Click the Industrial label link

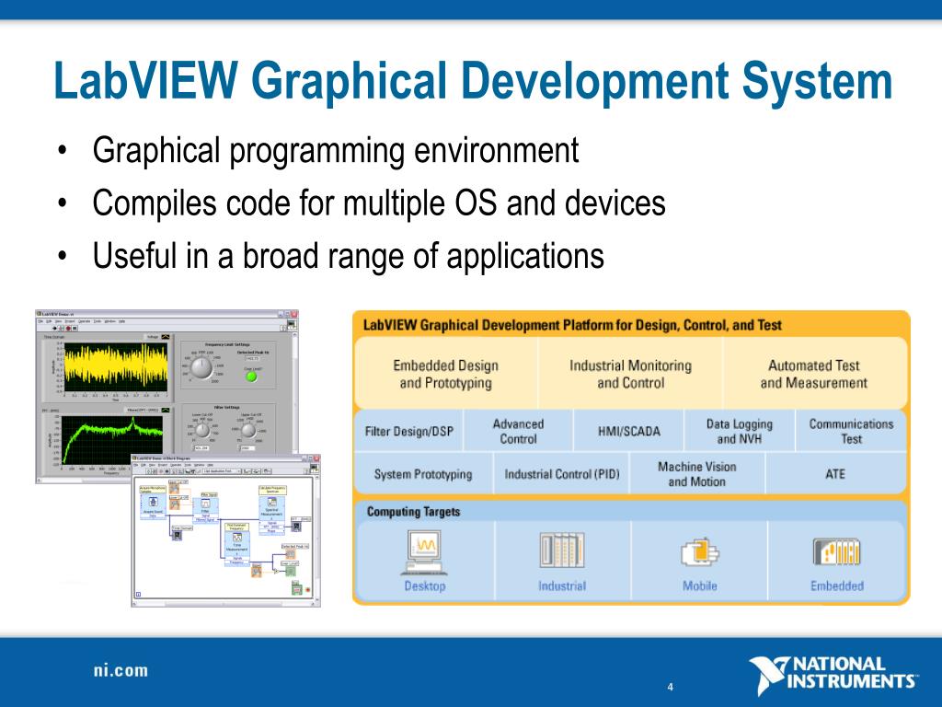pos(562,585)
